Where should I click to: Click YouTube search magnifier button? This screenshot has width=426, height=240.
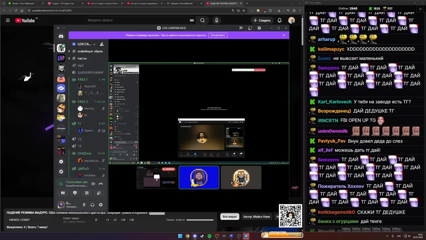pos(202,20)
